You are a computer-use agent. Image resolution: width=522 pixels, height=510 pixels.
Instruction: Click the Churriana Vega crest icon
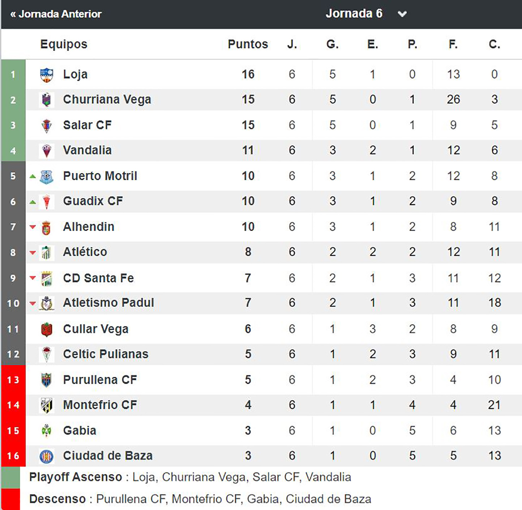47,100
